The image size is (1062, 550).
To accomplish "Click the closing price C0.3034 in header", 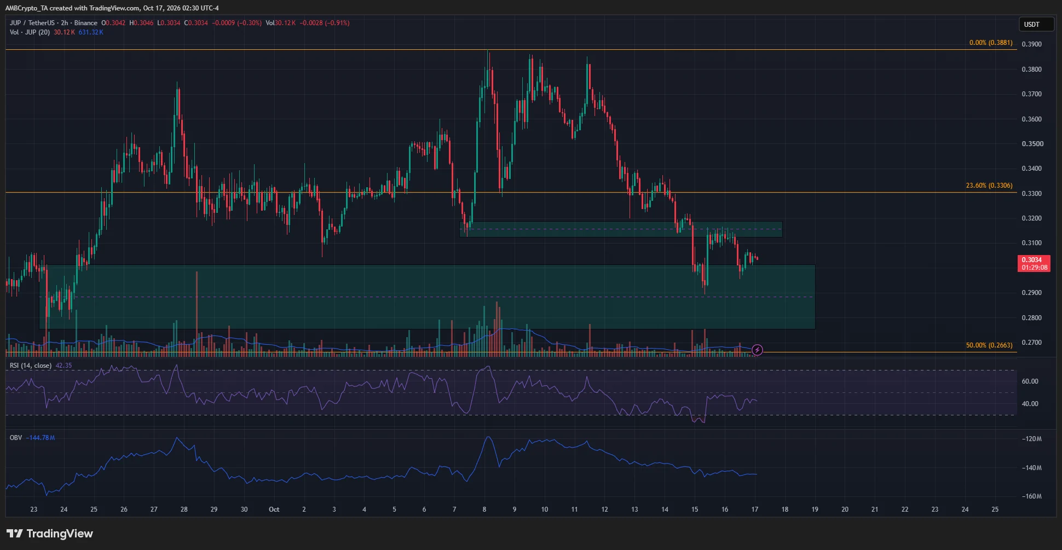I will 196,23.
